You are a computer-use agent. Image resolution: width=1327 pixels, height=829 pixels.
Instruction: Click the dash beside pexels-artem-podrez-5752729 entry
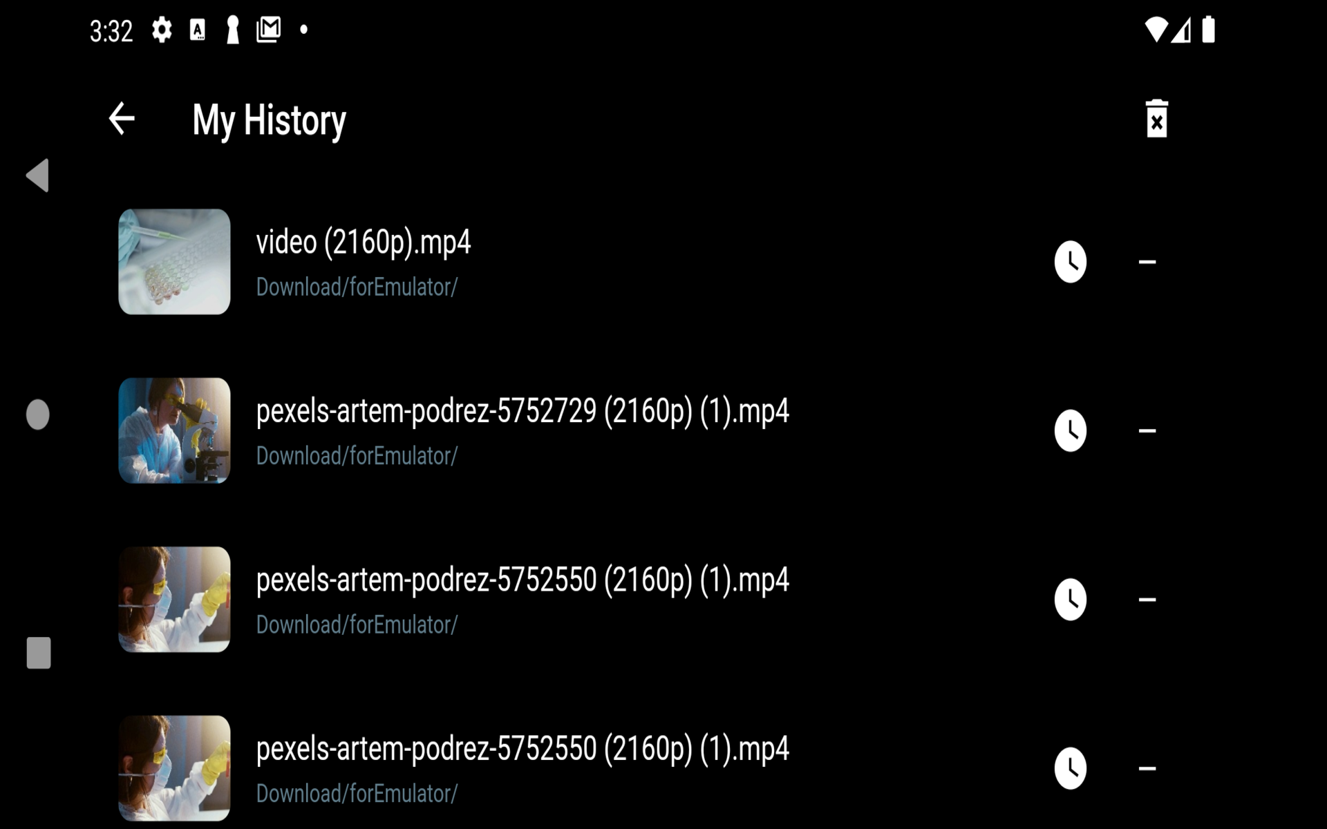point(1147,430)
